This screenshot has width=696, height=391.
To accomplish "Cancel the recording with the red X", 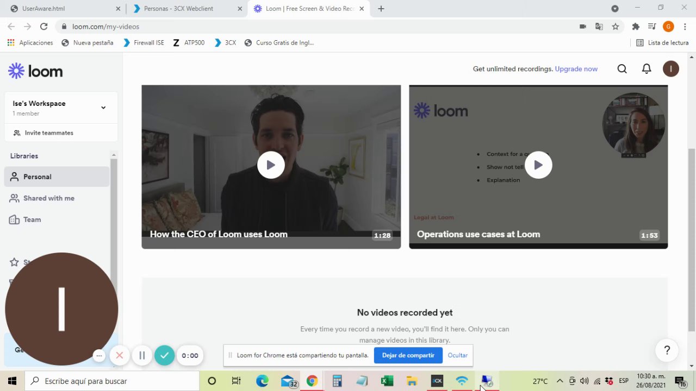I will click(120, 356).
